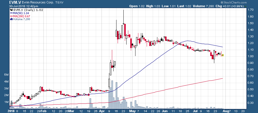
Task: Click the EVM.V ticker symbol in the header
Action: 16,3
